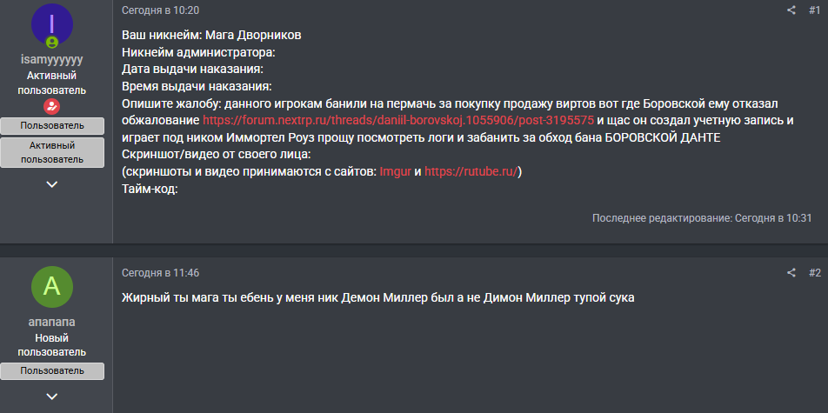The height and width of the screenshot is (413, 828).
Task: Expand апапапа's user details chevron
Action: pos(52,396)
